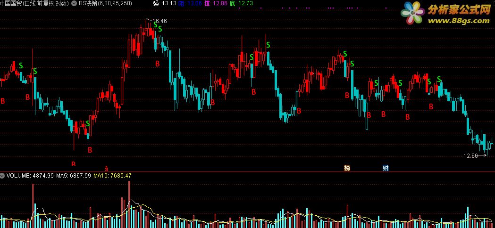Click the VOLUME: 4874.95 readout
This screenshot has height=228, width=495.
click(30, 175)
